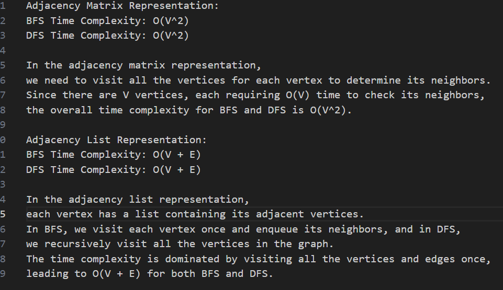Place cursor in "Since there are V vertices" line
The height and width of the screenshot is (290, 503).
coord(255,95)
